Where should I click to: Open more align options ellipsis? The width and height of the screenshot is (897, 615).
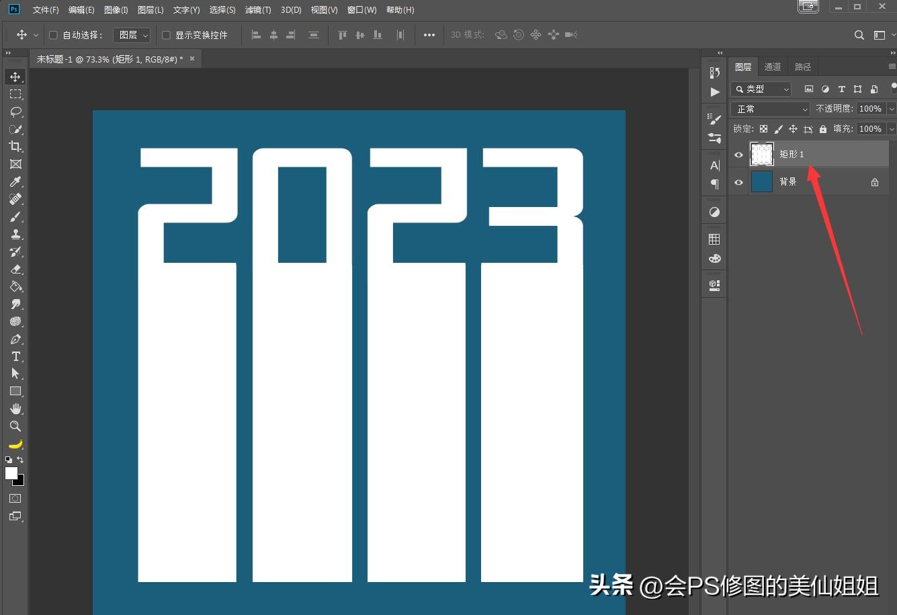pyautogui.click(x=429, y=35)
